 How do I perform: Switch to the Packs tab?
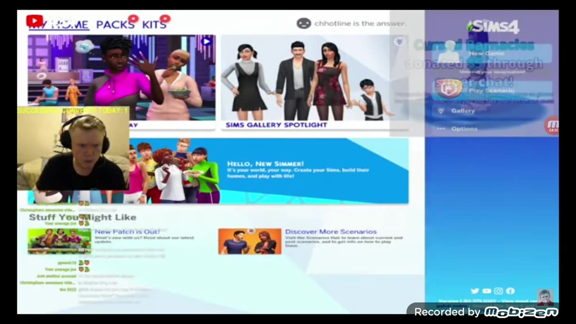click(x=115, y=25)
